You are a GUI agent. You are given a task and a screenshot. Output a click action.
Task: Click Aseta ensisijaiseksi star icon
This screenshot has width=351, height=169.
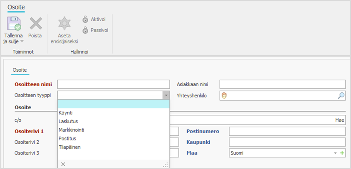point(64,24)
